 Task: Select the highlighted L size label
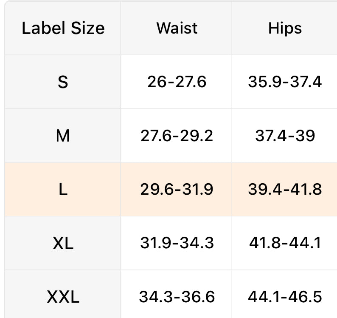(x=63, y=190)
